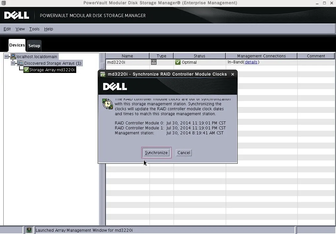Select Discovered Storage Arrays (1) tree item
This screenshot has width=336, height=234.
[x=53, y=63]
